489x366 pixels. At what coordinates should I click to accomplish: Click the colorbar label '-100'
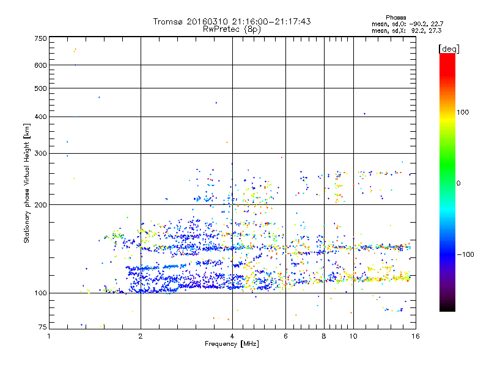[465, 254]
